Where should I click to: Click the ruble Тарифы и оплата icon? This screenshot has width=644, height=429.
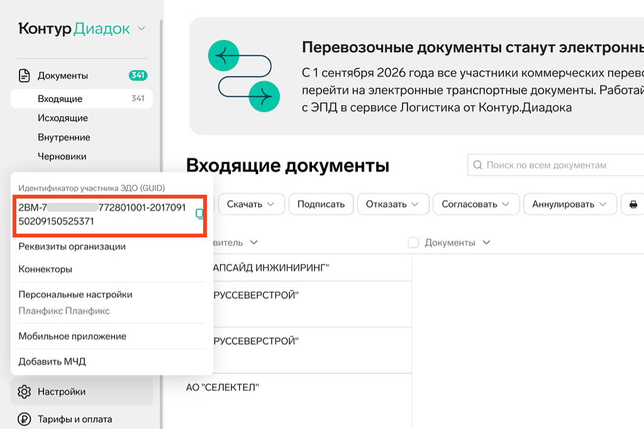click(25, 419)
